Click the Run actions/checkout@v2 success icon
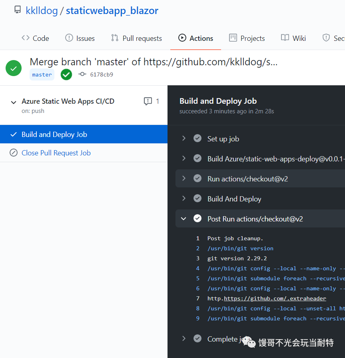 [197, 178]
